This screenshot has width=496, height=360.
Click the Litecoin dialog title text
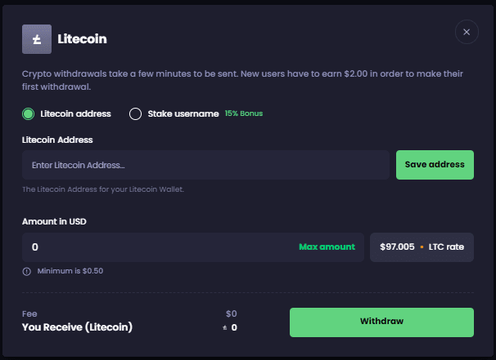click(82, 38)
